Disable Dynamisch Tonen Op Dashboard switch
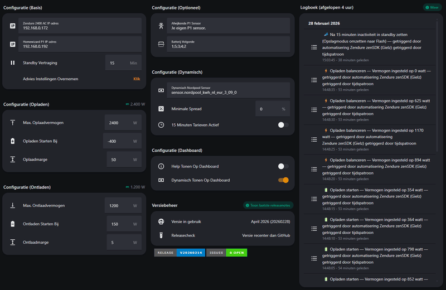Viewport: 446px width, 290px height. tap(283, 180)
